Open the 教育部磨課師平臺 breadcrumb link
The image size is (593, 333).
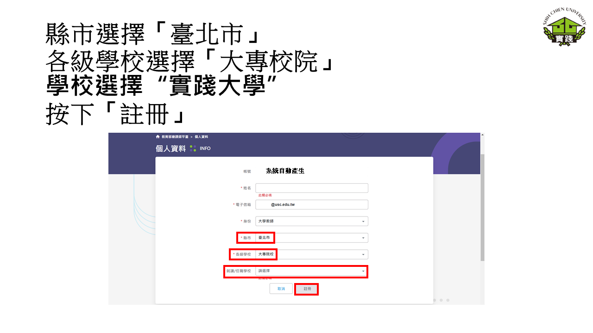click(x=175, y=137)
